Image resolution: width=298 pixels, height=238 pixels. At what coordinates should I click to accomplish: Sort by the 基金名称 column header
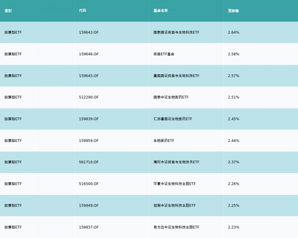pos(160,11)
